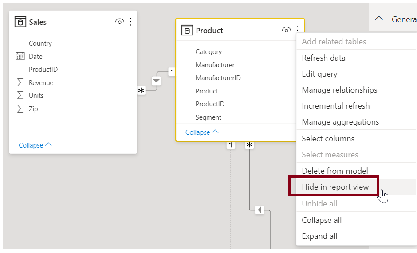Click the sigma icon beside Zip
417x253 pixels.
[20, 109]
